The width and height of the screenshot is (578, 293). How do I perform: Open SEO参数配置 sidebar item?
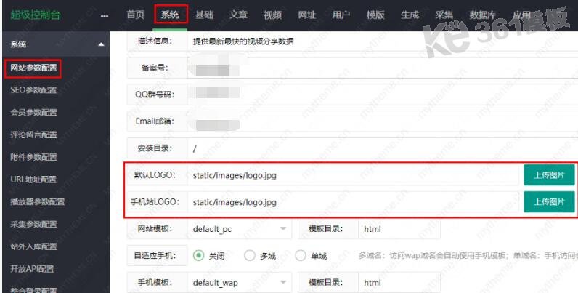[x=33, y=90]
